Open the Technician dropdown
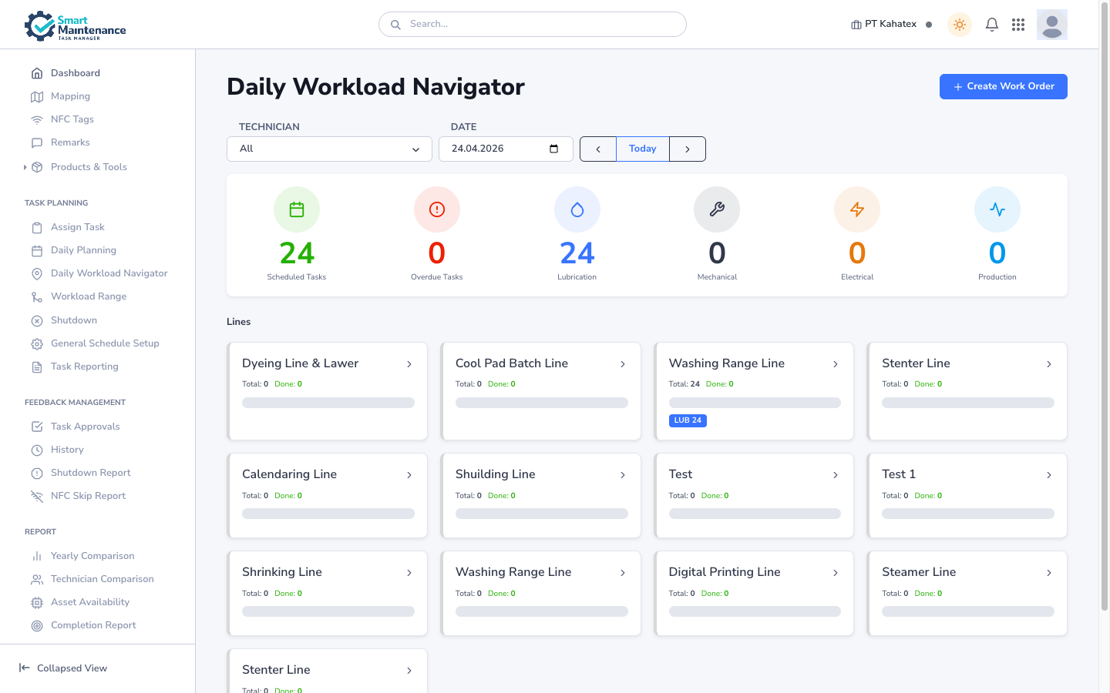 [329, 149]
